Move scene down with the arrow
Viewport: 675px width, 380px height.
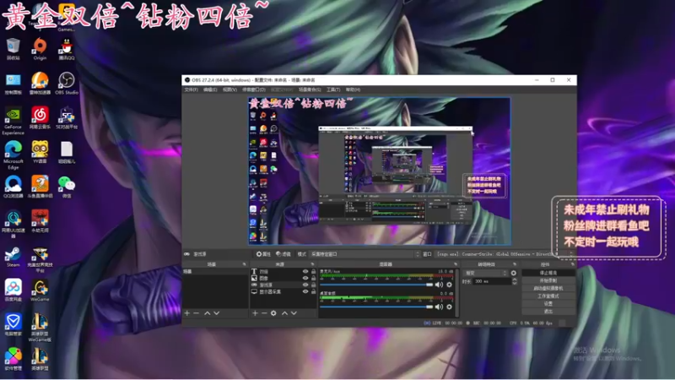pyautogui.click(x=217, y=313)
